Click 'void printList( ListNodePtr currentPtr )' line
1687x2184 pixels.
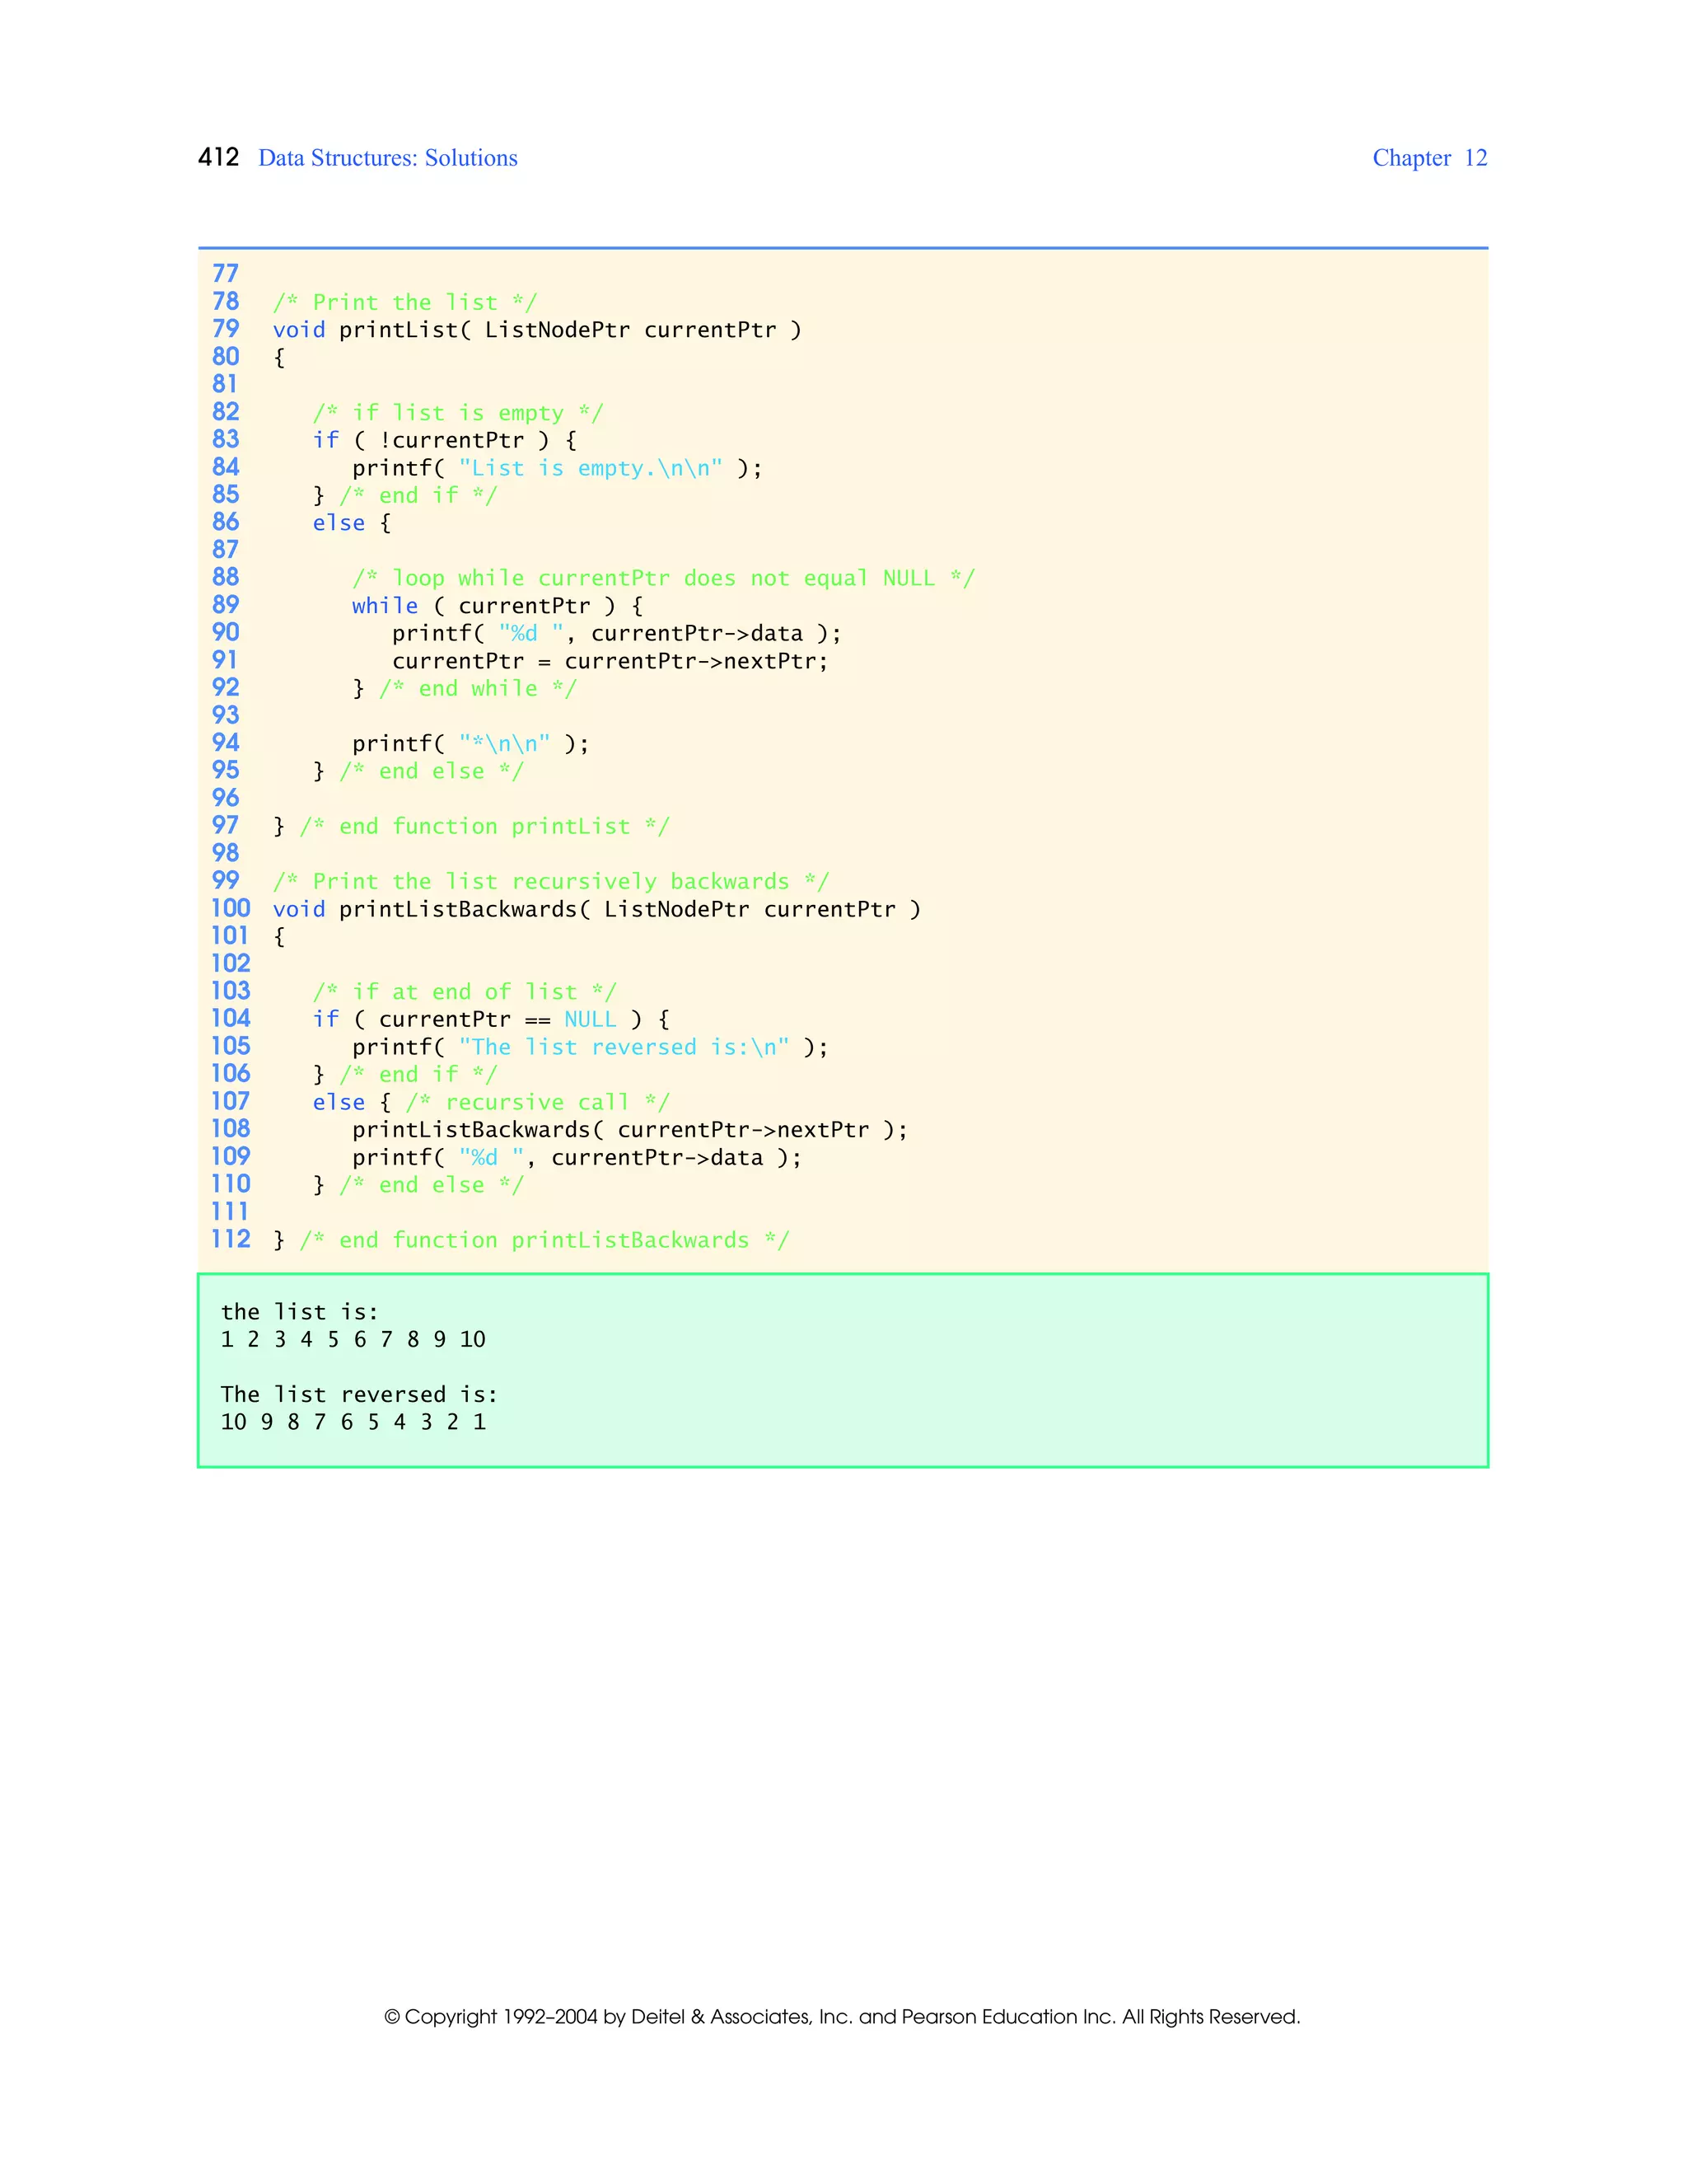pos(537,330)
